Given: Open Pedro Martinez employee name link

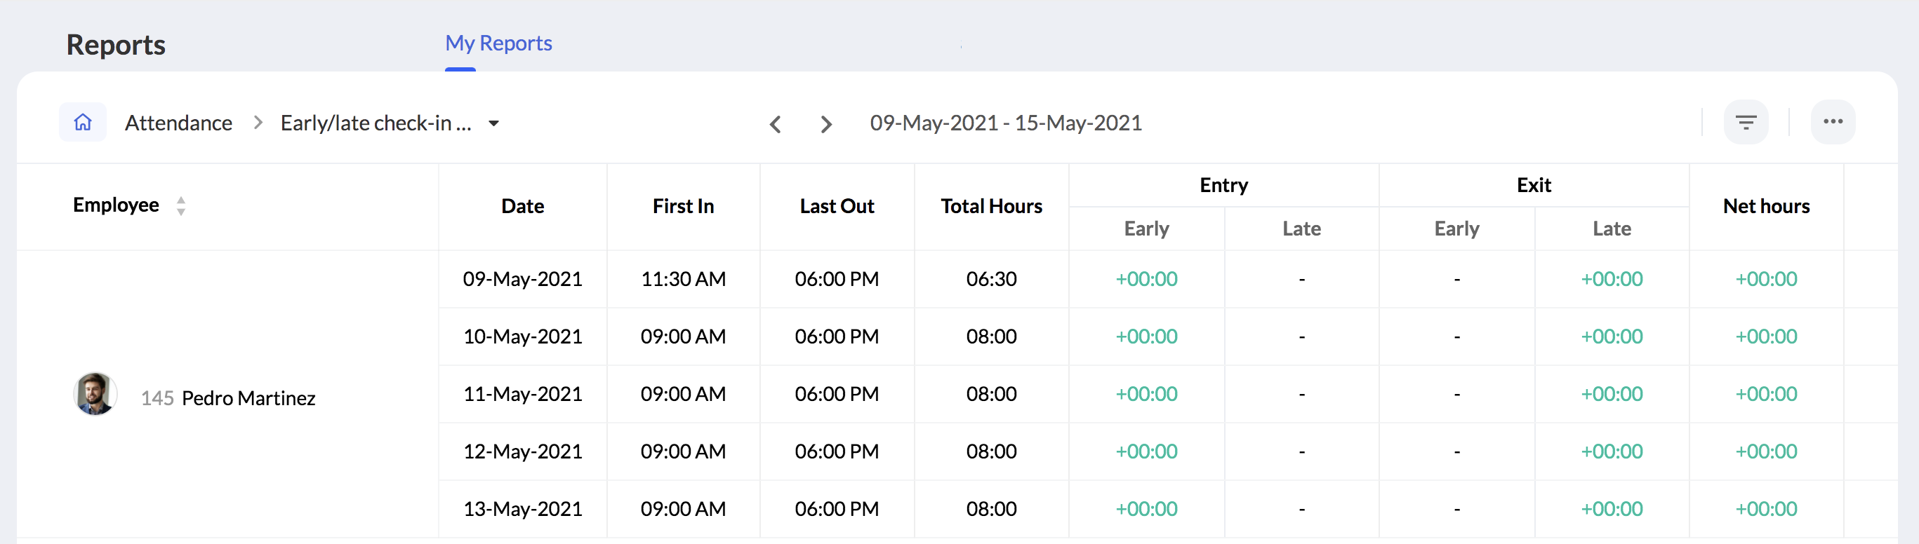Looking at the screenshot, I should click(248, 398).
